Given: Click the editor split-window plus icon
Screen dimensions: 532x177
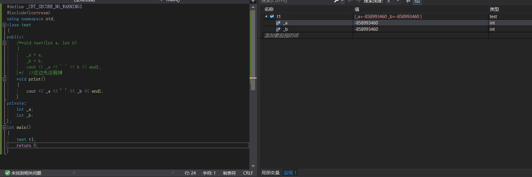Looking at the screenshot, I should pos(253,1).
